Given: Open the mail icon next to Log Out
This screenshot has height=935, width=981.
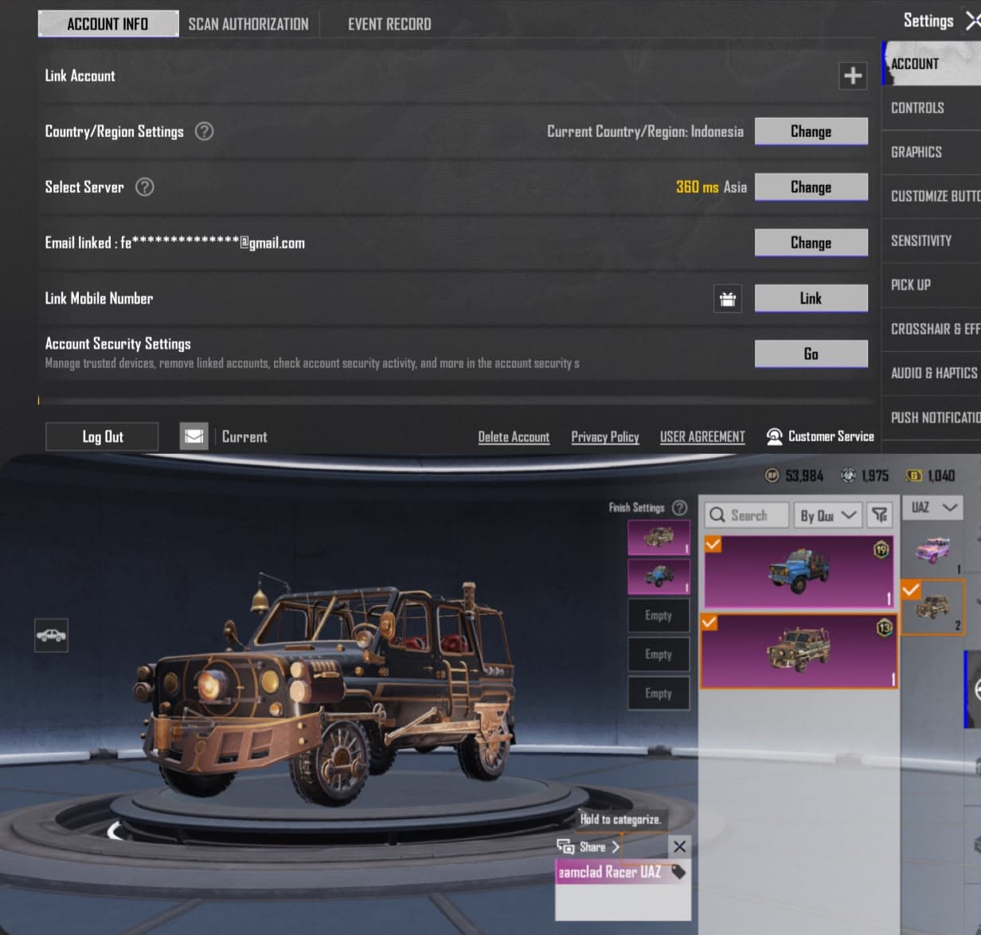Looking at the screenshot, I should 193,436.
